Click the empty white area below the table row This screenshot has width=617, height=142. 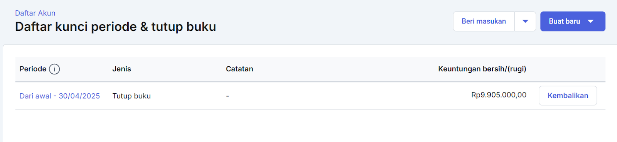308,126
